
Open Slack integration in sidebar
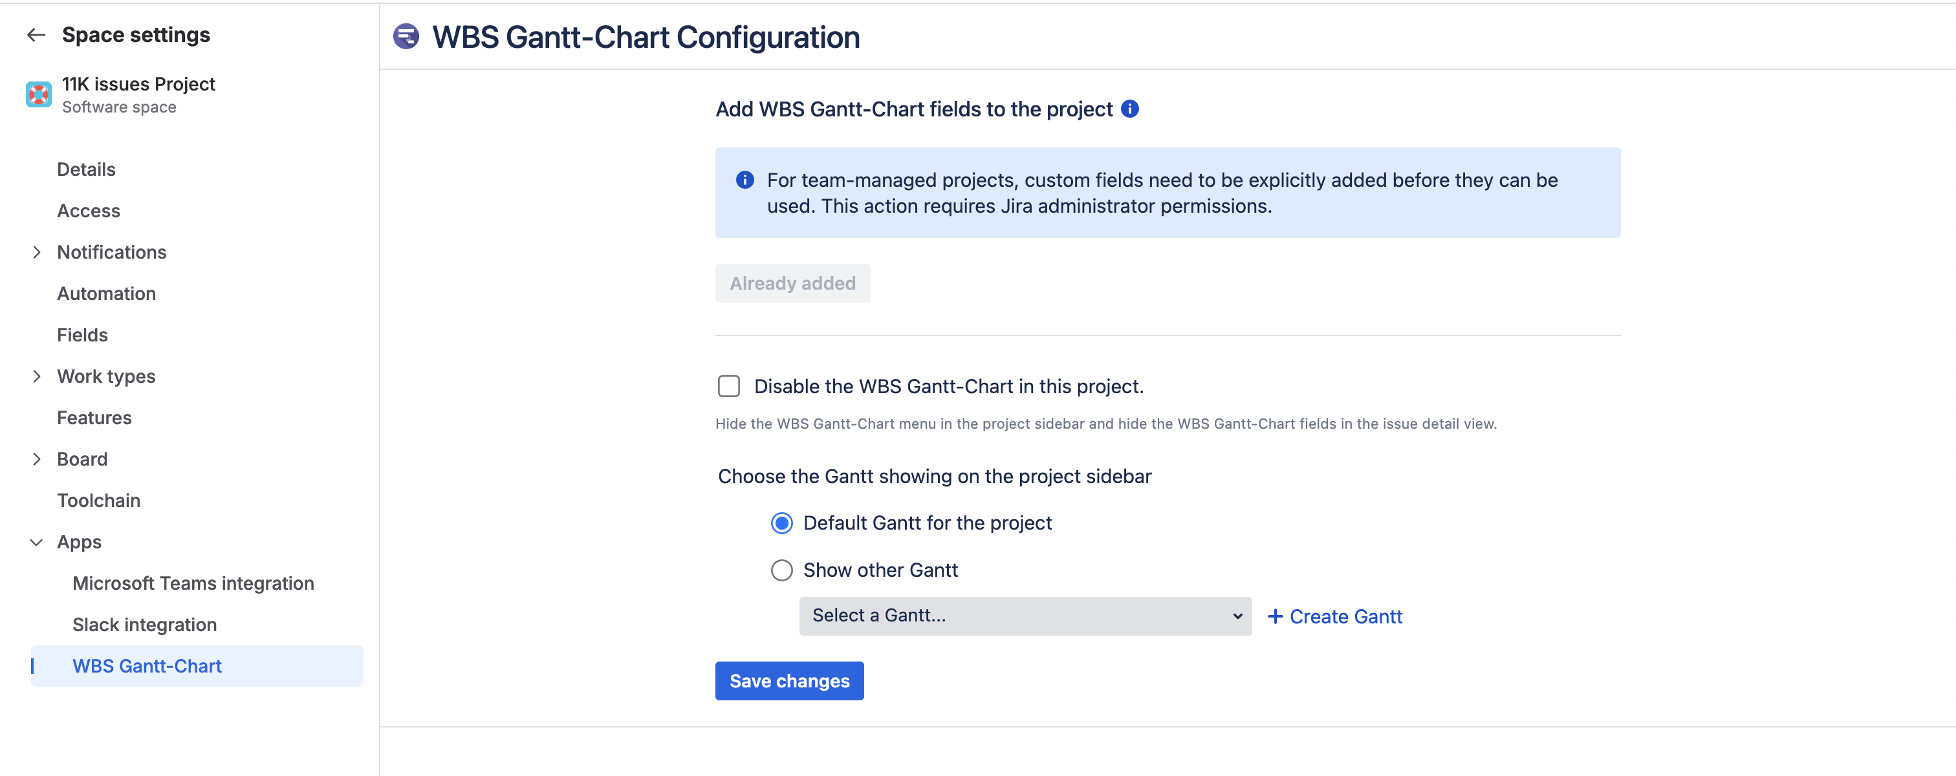[144, 625]
